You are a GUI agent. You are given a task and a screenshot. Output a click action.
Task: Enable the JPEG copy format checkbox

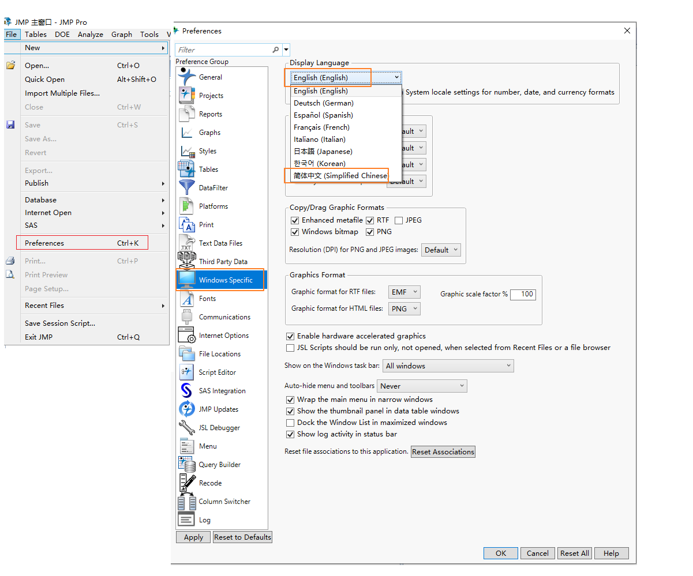pos(399,220)
